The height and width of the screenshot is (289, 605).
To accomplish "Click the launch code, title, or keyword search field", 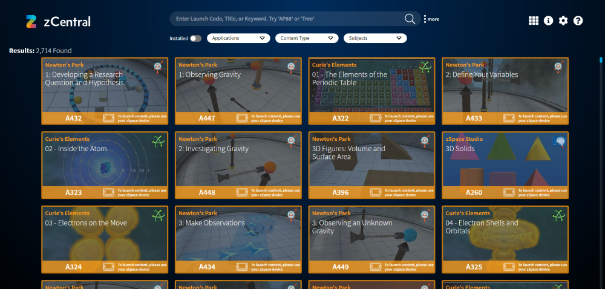I will point(287,19).
